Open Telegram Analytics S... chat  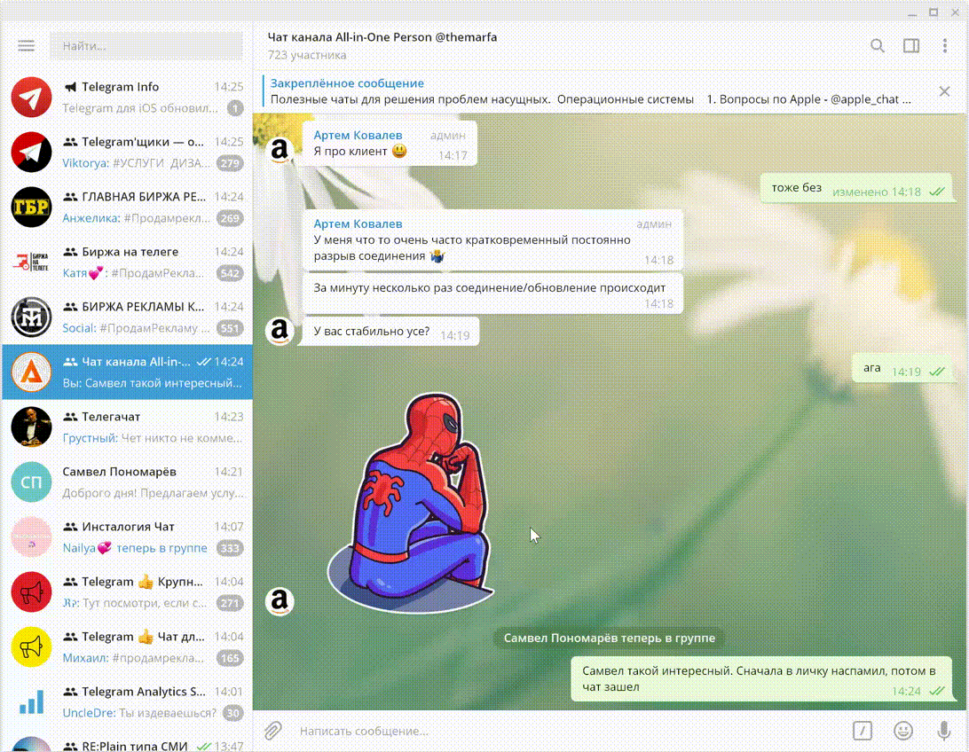(x=127, y=701)
